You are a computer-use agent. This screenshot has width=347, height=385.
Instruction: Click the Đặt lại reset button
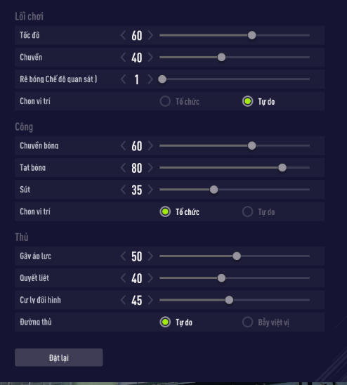[59, 358]
